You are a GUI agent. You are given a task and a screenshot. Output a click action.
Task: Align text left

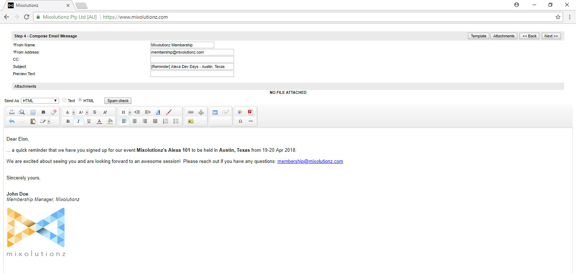pos(124,121)
